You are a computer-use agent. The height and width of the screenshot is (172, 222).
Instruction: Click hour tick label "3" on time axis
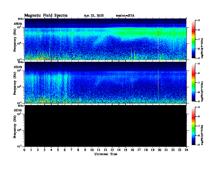click(45, 150)
